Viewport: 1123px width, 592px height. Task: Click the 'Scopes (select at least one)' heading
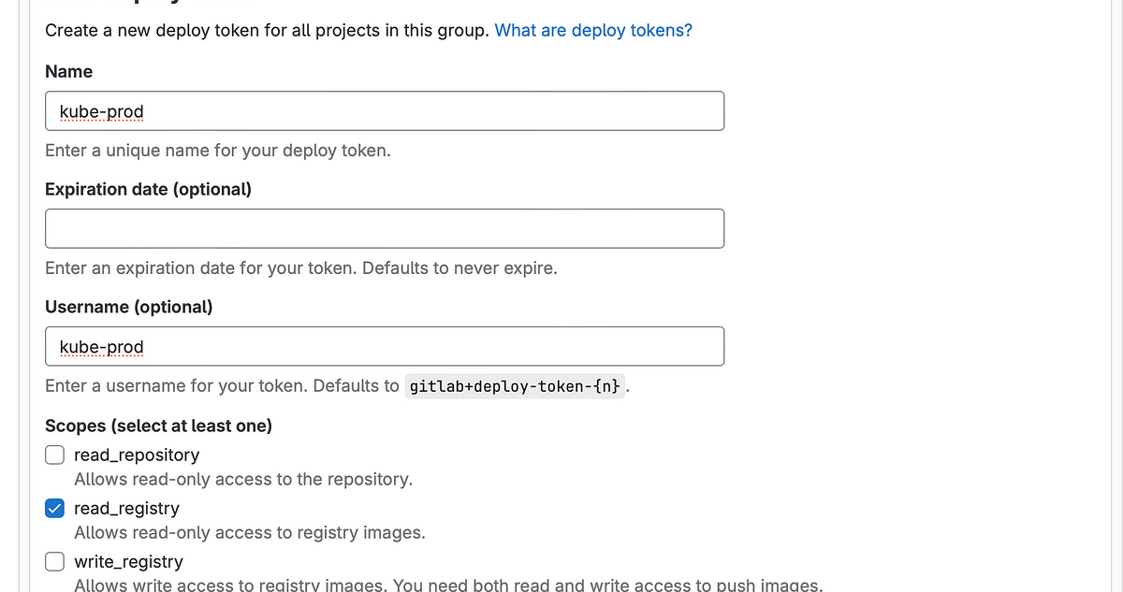(158, 426)
